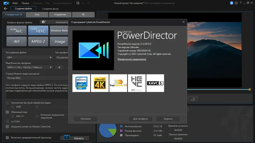Screen dimensions: 255x143
Task: Click the notification bell icon
Action: tap(232, 3)
